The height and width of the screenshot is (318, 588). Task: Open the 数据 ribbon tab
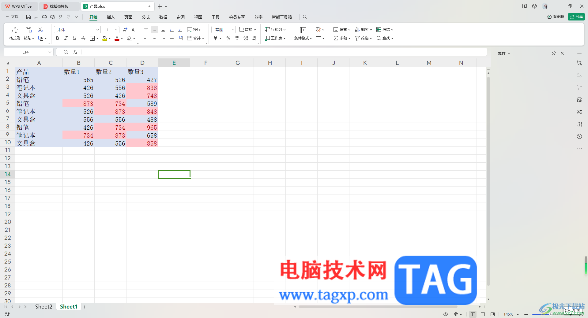[163, 17]
